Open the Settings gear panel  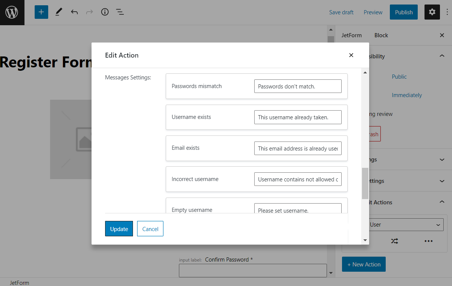[432, 12]
